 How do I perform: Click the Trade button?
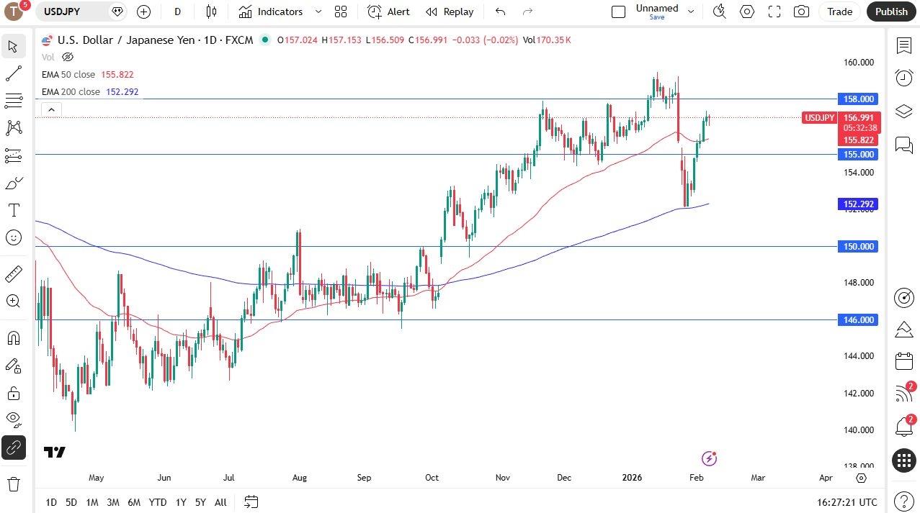pos(839,12)
